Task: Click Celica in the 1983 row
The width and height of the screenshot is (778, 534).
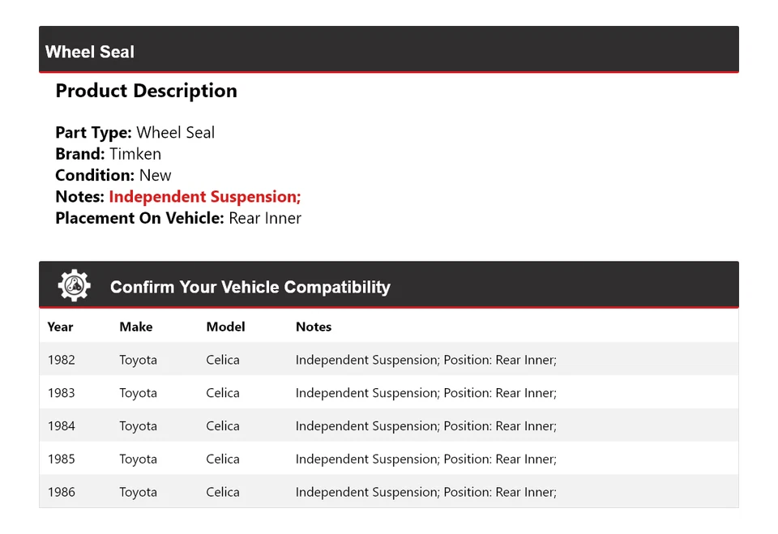Action: [x=223, y=393]
